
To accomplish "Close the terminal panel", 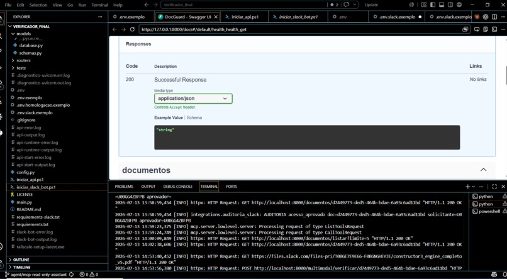I will pos(503,187).
